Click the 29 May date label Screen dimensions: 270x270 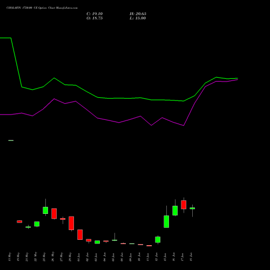[70, 257]
